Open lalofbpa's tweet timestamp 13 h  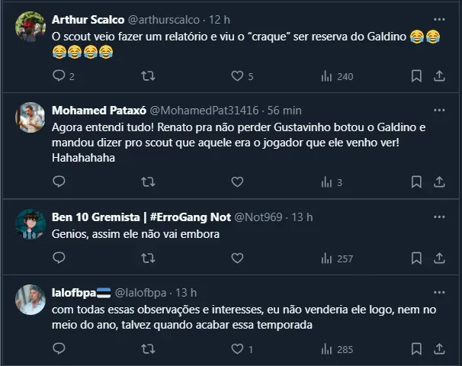click(x=186, y=292)
